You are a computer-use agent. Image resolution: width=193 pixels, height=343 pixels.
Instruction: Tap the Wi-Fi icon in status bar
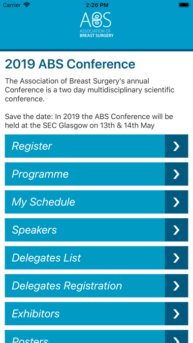(x=27, y=5)
